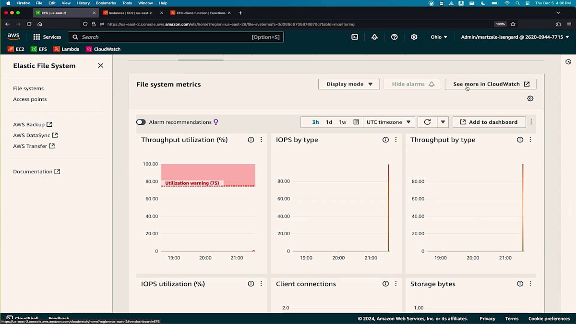Open the custom date range calendar icon
The image size is (576, 324).
(x=356, y=122)
